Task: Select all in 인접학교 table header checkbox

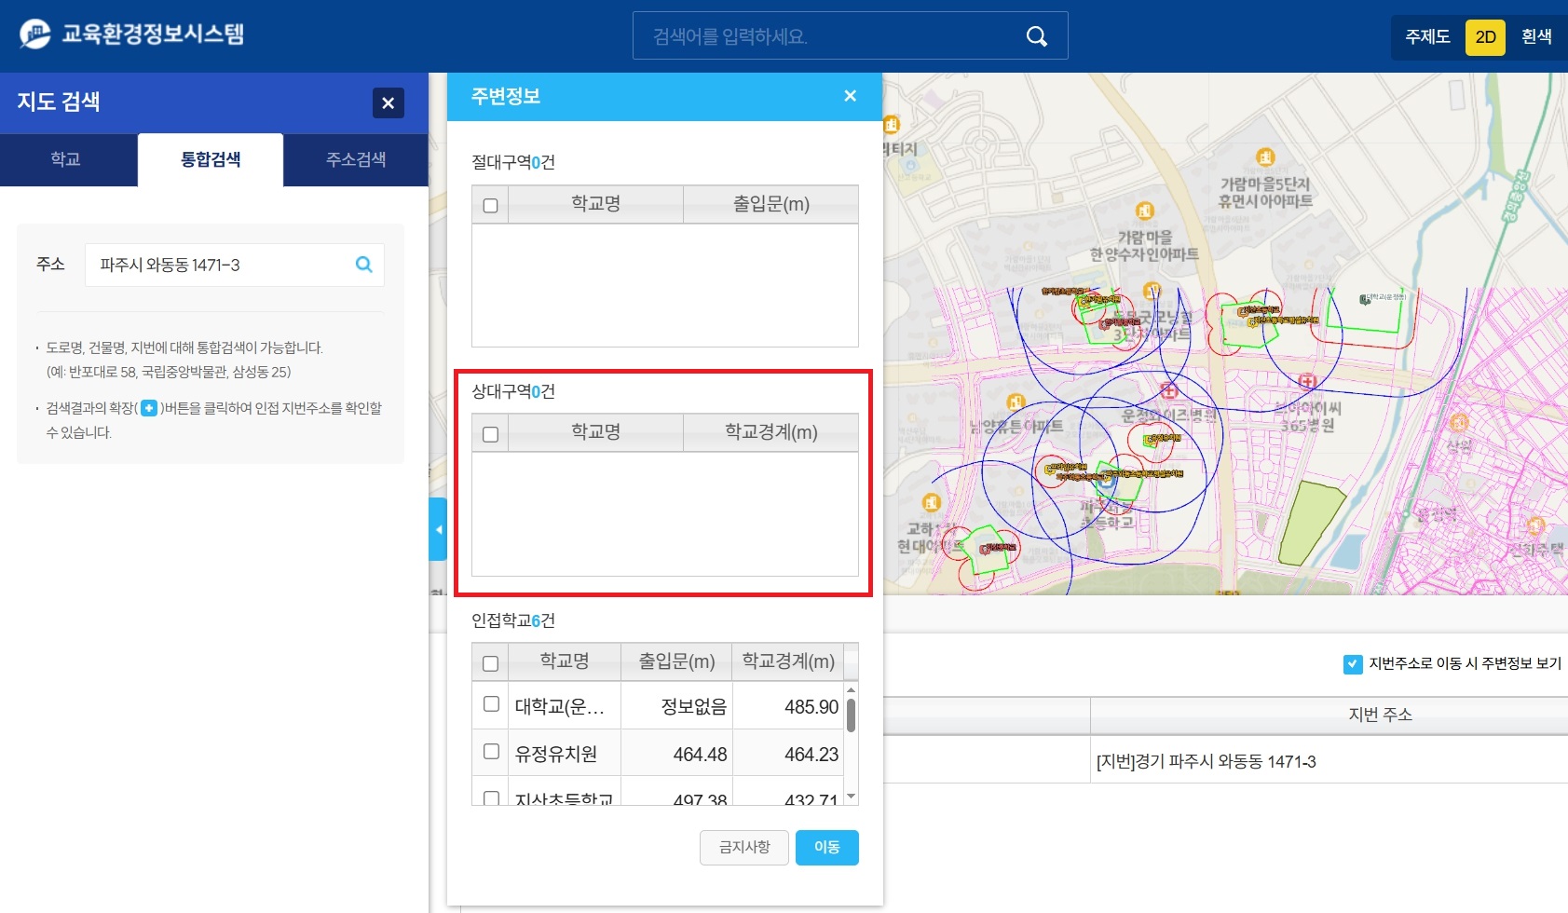Action: click(x=490, y=663)
